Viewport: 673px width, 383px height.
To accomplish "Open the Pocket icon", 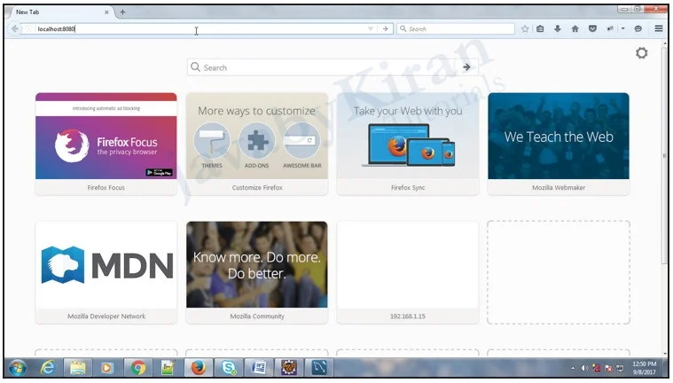I will [x=592, y=28].
